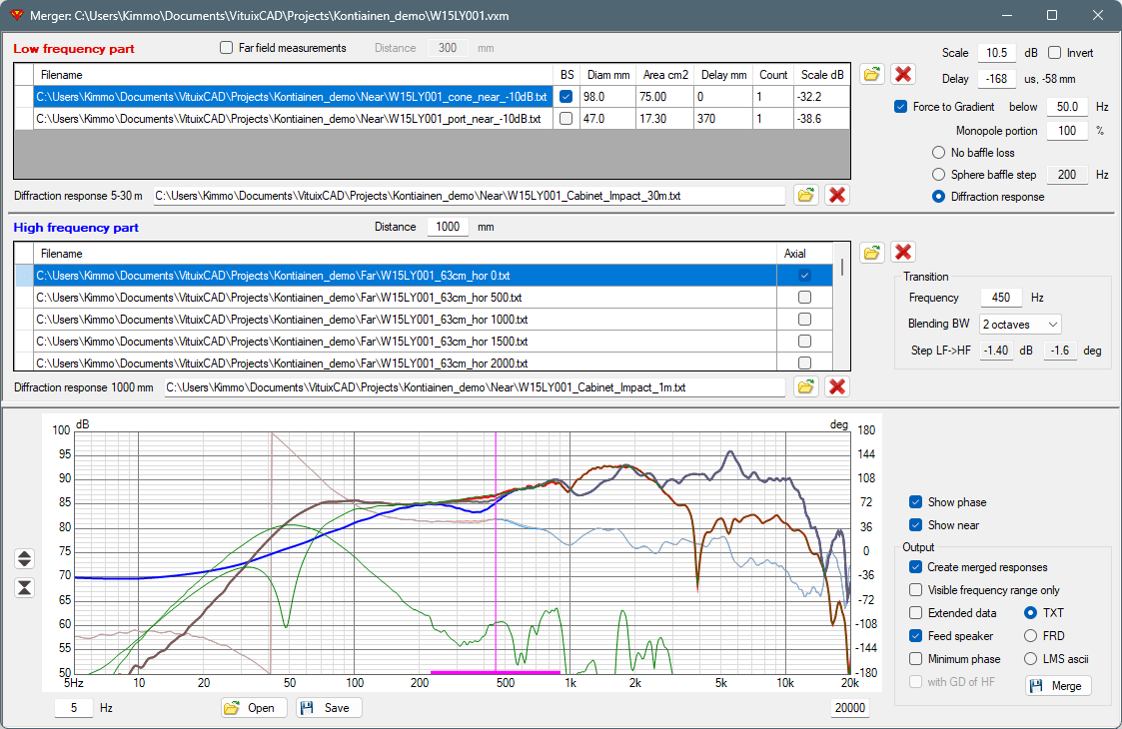Clear the Diffraction response 1000 mm path
The height and width of the screenshot is (729, 1122).
[837, 386]
